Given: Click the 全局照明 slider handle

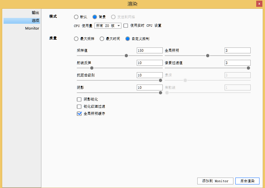Looking at the screenshot, I should pyautogui.click(x=208, y=56).
